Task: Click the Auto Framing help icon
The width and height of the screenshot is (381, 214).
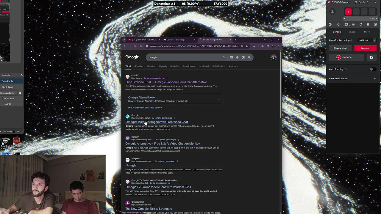Action: pos(346,69)
